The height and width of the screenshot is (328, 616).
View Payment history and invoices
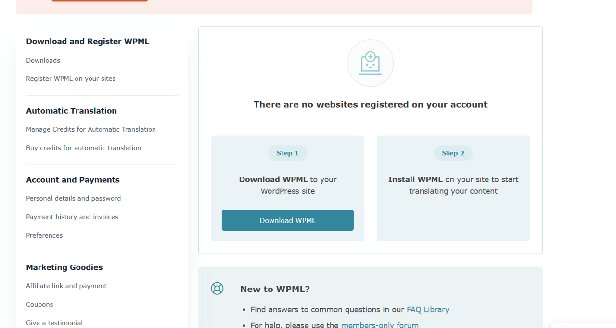tap(72, 217)
